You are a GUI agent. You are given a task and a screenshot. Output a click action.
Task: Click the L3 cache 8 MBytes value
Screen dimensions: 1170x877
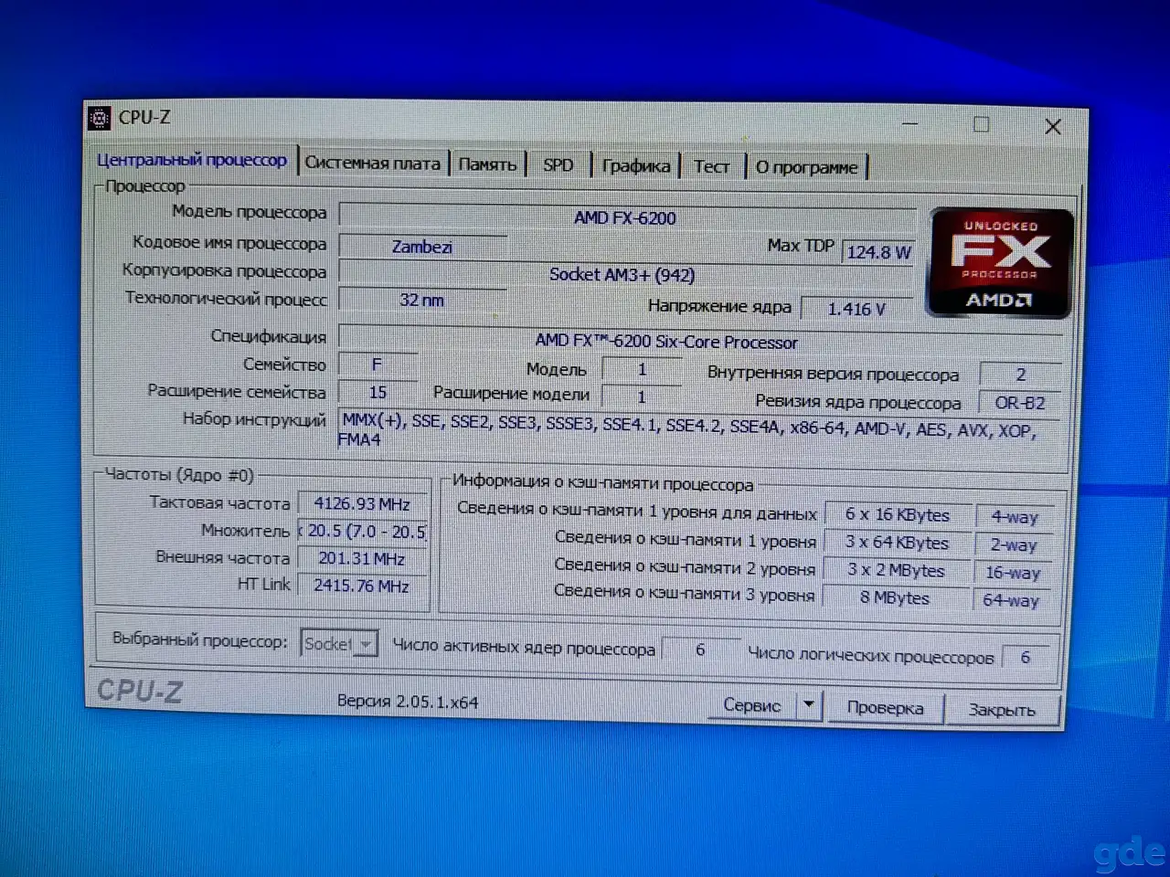(895, 597)
